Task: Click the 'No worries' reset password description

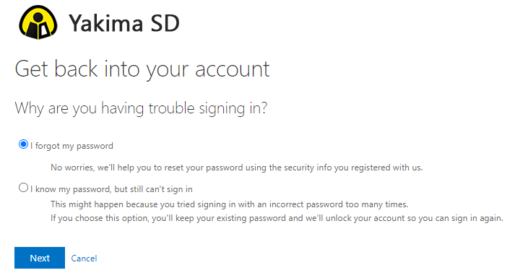Action: [x=236, y=168]
